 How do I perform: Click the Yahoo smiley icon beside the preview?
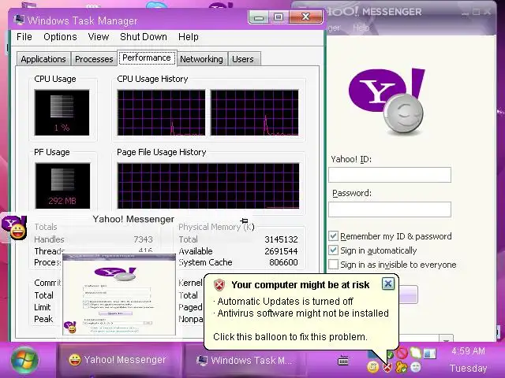[x=14, y=228]
